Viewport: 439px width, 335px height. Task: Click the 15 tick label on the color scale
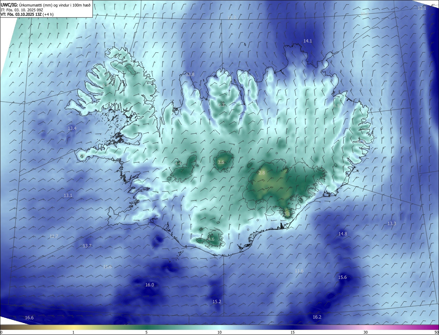(293, 333)
